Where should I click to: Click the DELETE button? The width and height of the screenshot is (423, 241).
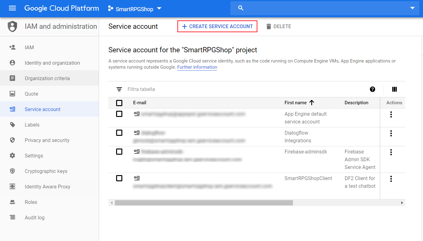tap(279, 27)
